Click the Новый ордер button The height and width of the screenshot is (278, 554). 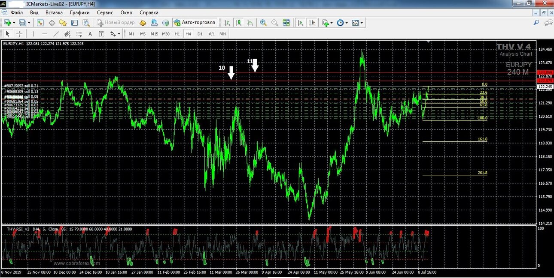click(x=116, y=23)
